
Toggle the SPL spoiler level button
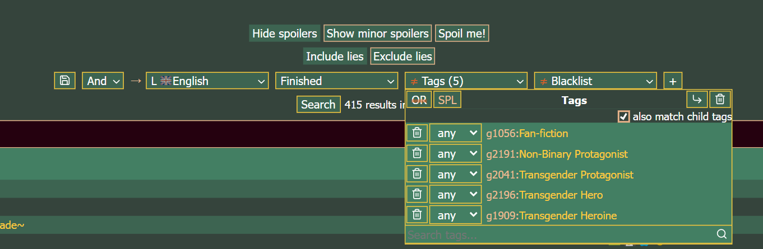click(x=447, y=100)
